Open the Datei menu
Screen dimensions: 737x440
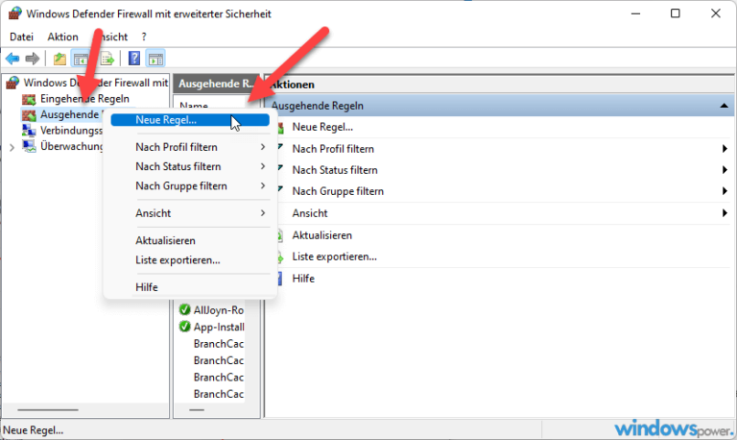[x=22, y=37]
